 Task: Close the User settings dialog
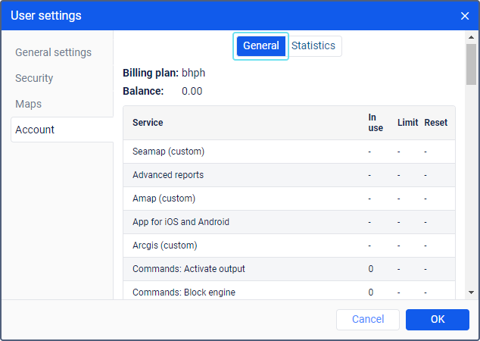coord(465,16)
